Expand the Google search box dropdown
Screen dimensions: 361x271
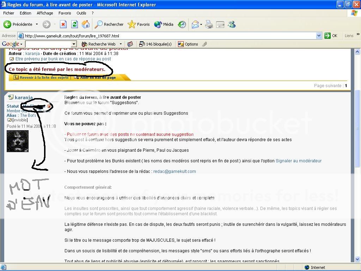point(74,44)
